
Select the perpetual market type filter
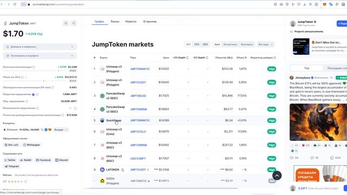(230, 44)
